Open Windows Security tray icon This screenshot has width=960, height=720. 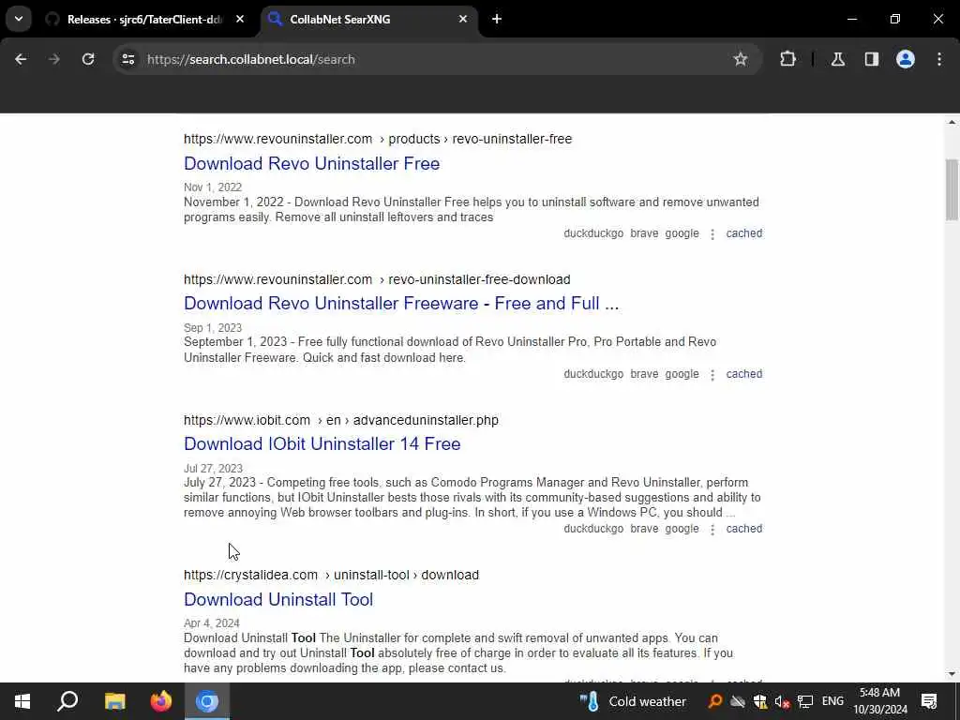pyautogui.click(x=760, y=701)
